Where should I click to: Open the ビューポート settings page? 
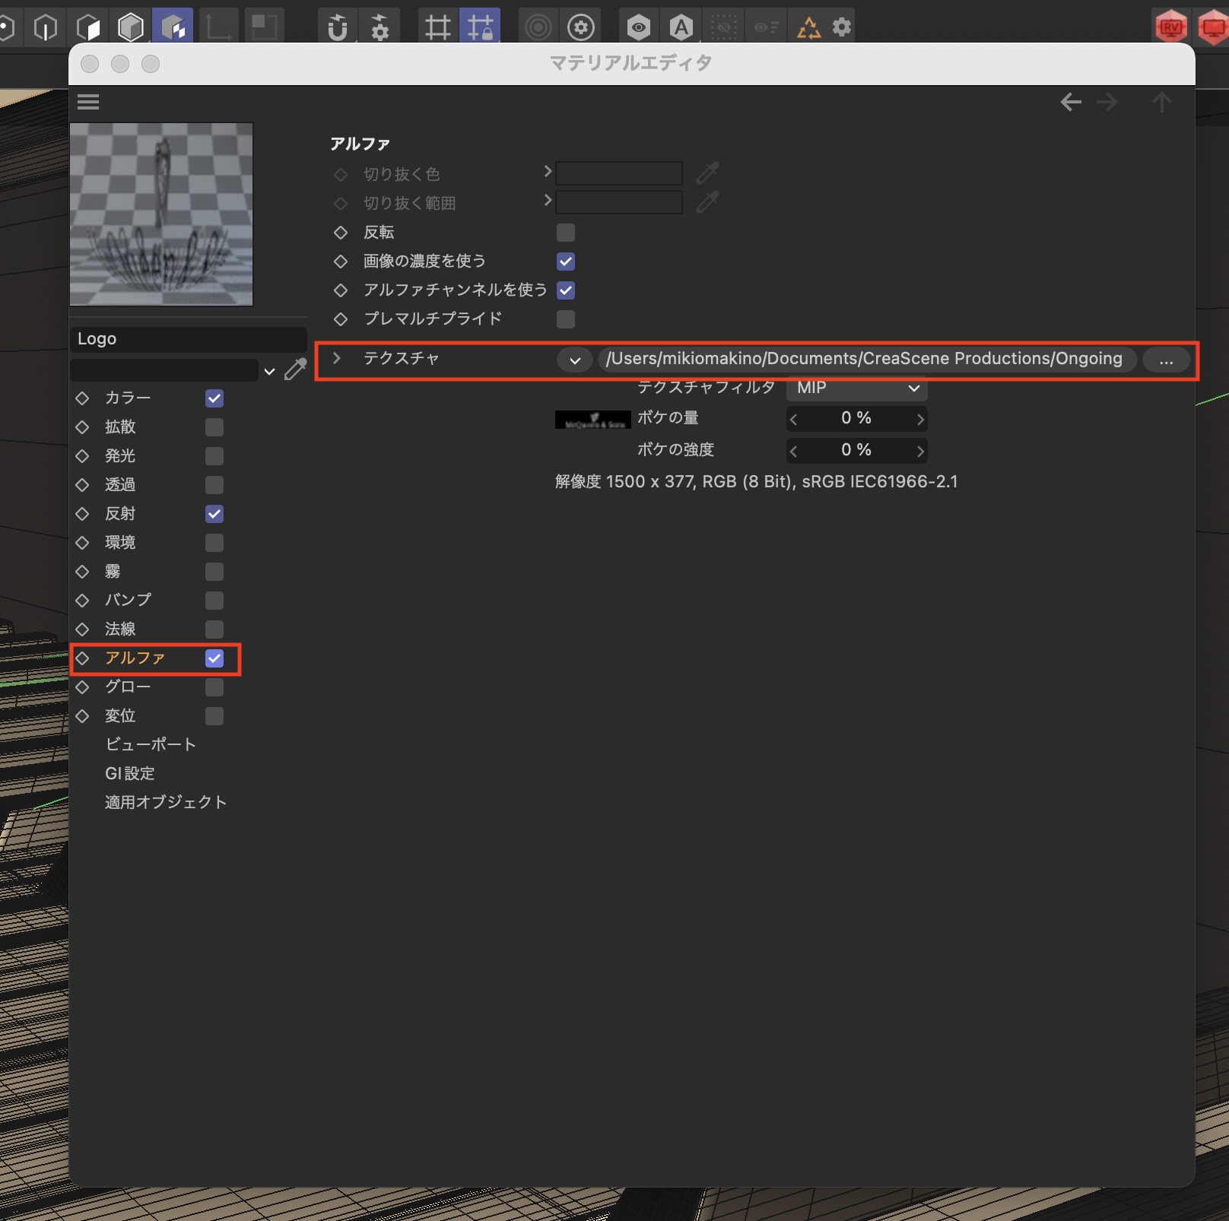coord(151,744)
